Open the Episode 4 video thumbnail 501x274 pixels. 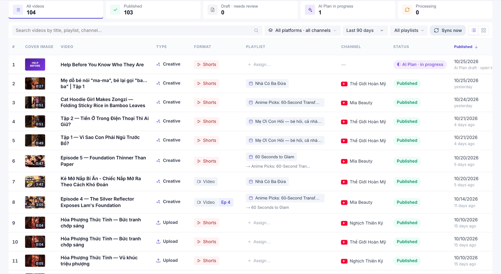tap(35, 202)
